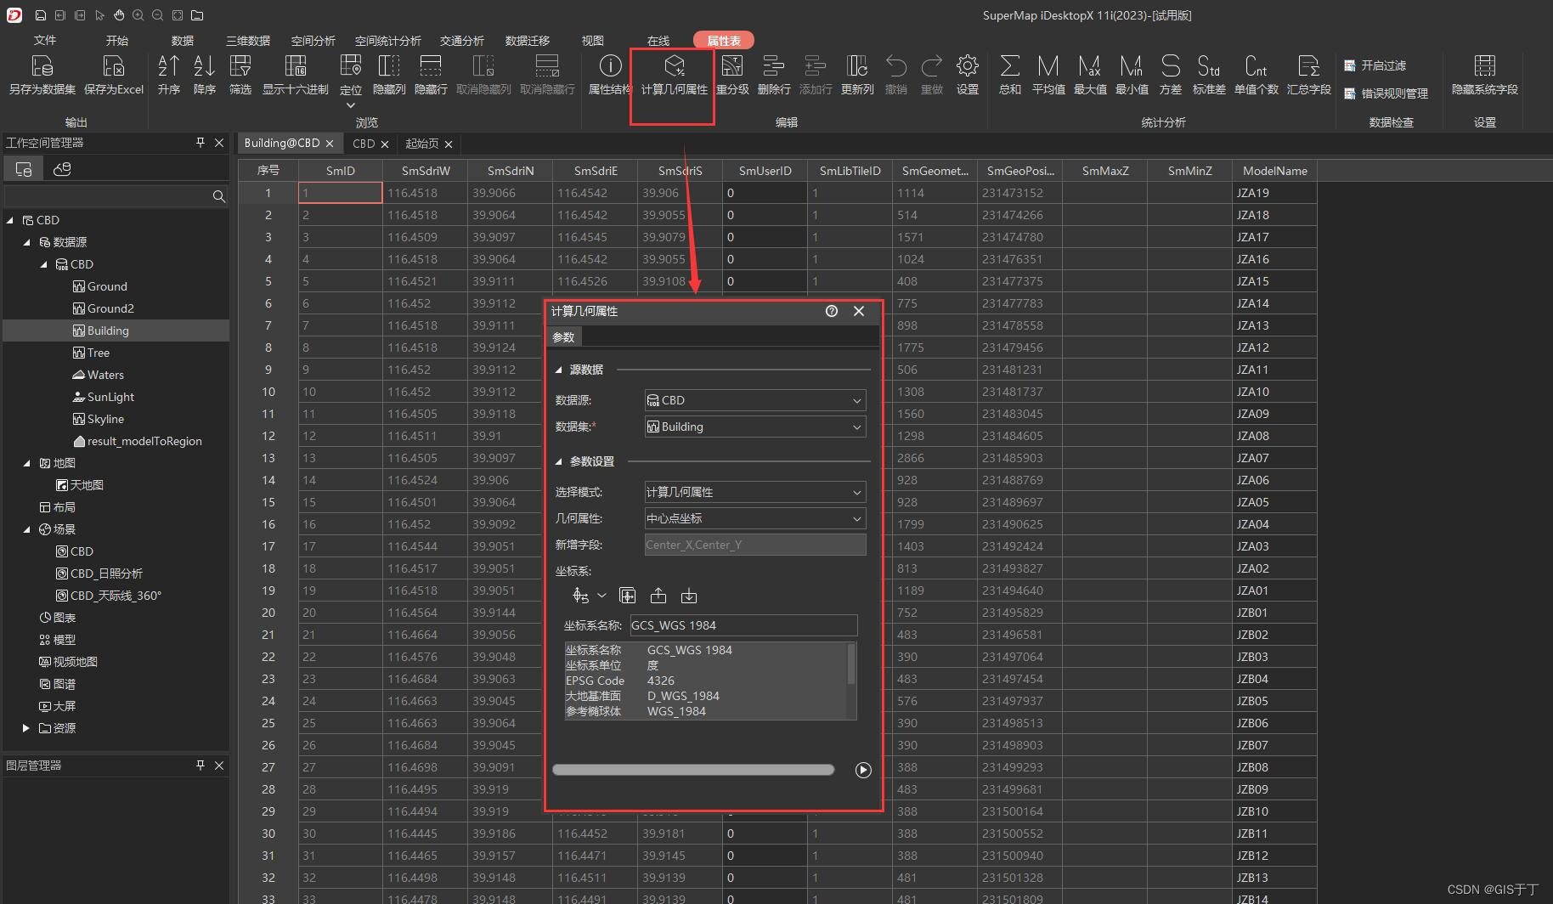1553x904 pixels.
Task: Open the 交通分析 ribbon tab
Action: pos(462,40)
